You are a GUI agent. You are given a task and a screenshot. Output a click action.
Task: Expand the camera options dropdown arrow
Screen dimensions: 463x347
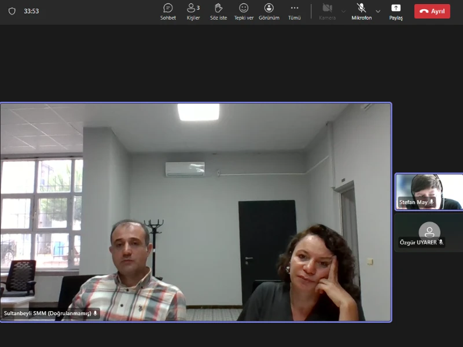tap(343, 11)
